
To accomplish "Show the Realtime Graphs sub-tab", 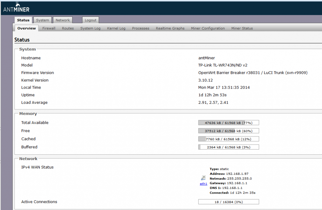I will tap(170, 28).
